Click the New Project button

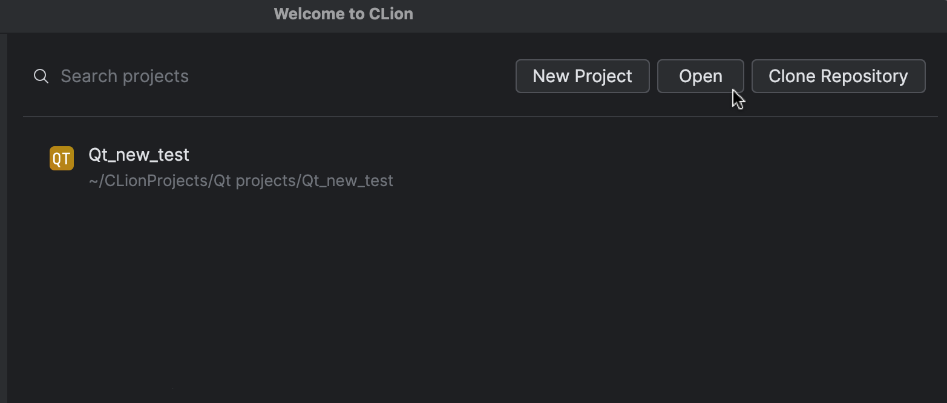coord(582,76)
